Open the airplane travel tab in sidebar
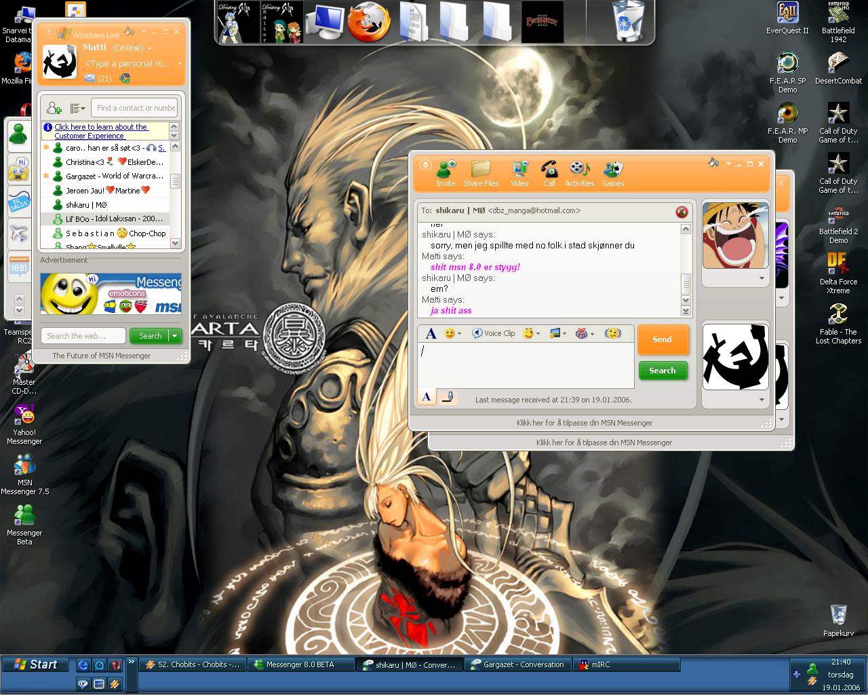This screenshot has height=695, width=868. pos(18,234)
